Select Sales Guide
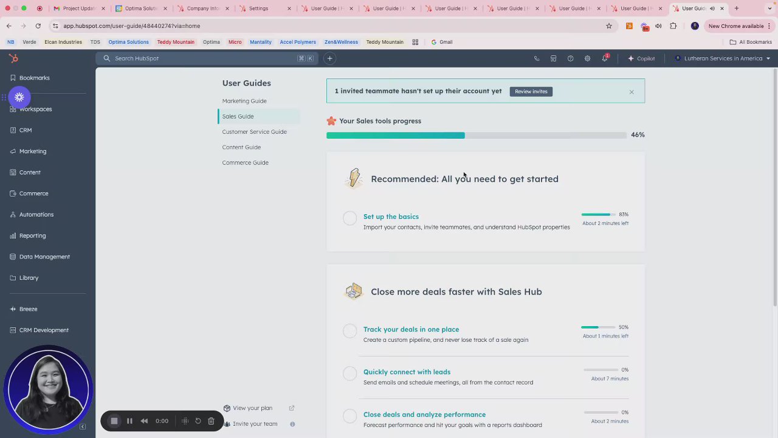778x438 pixels. coord(238,116)
